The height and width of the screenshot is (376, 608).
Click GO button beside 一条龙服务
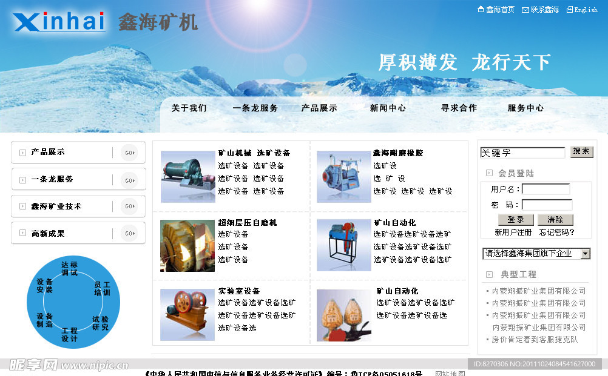[x=129, y=180]
